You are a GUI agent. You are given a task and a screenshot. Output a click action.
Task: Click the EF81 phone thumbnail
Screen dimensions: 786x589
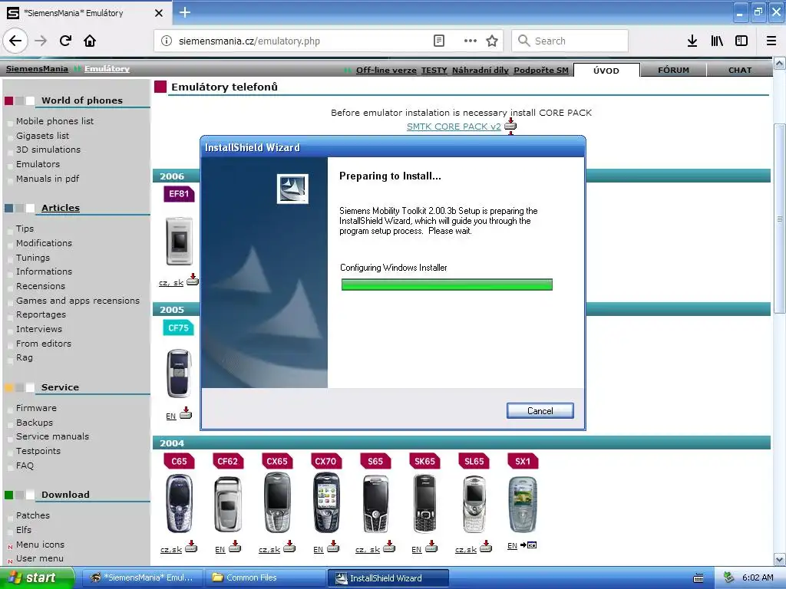tap(179, 241)
